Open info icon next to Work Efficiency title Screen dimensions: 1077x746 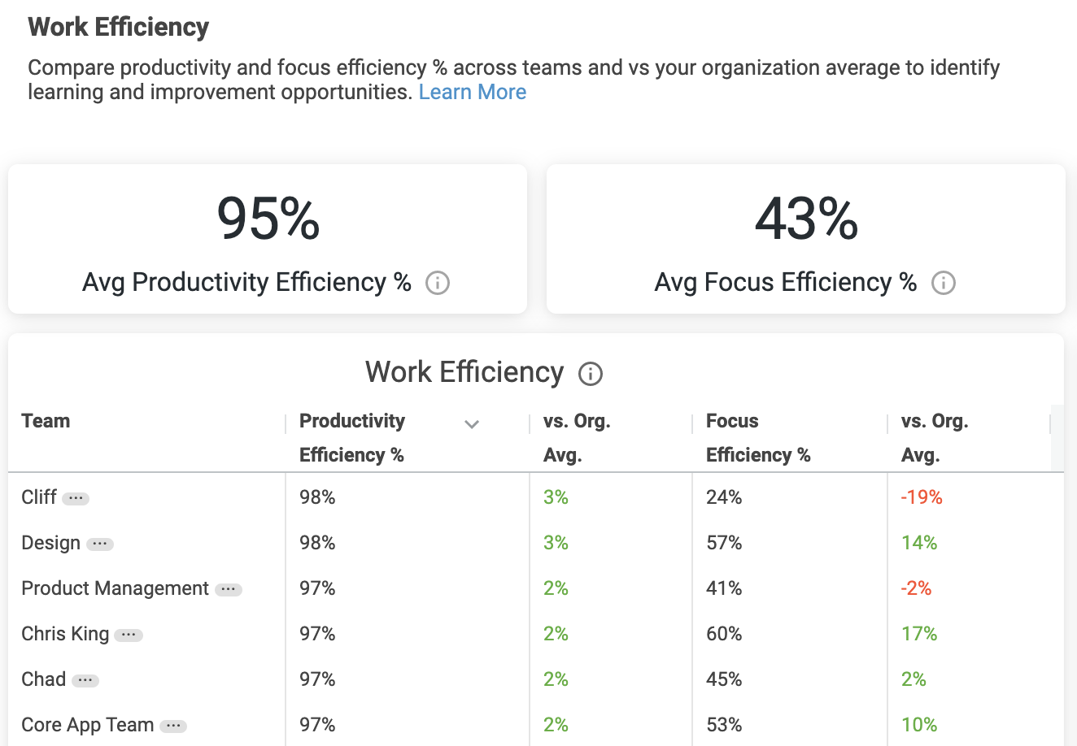tap(590, 374)
